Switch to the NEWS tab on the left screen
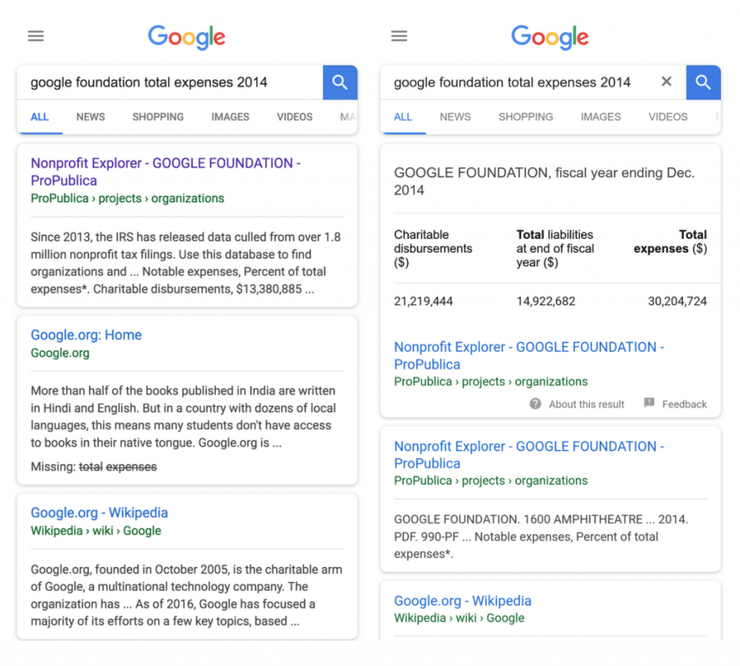This screenshot has height=666, width=740. [x=90, y=117]
